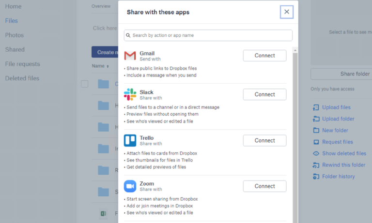Click the Create button behind the dialog
Viewport: 372px width, 223px height.
click(x=105, y=52)
